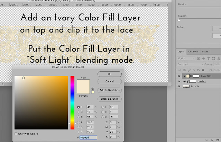Filter layers by type layer icon

pos(209,59)
